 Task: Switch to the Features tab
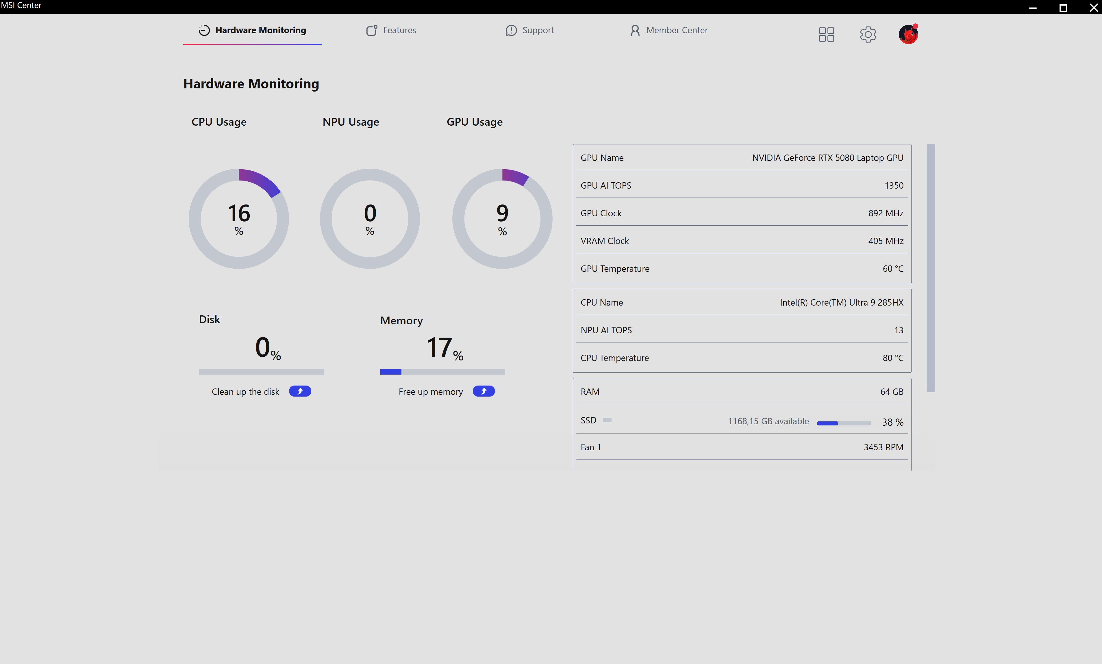pos(399,30)
